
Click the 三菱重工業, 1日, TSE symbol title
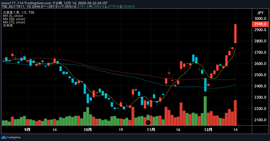pos(19,12)
